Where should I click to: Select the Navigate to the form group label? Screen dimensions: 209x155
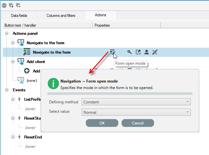tap(46, 43)
